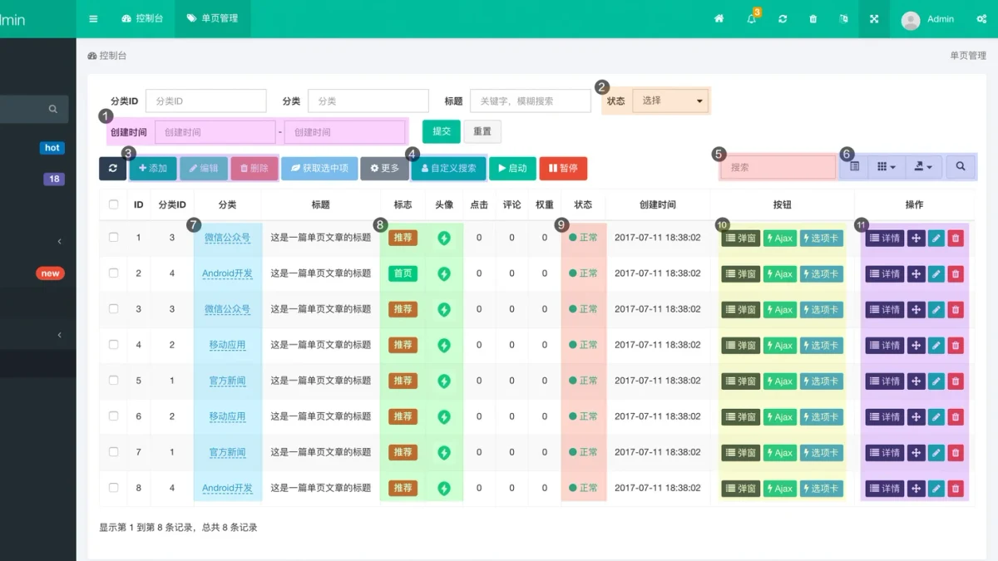Click the 选项卡 button in row ID 6

point(822,417)
